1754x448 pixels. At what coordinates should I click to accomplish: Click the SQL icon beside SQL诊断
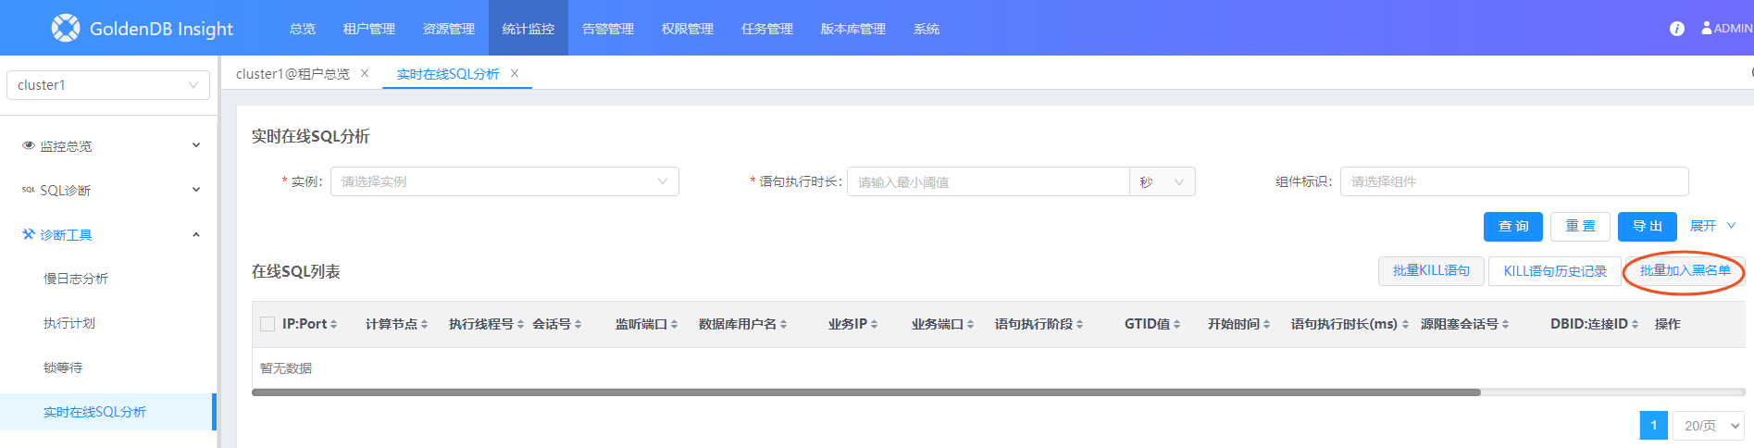tap(29, 190)
